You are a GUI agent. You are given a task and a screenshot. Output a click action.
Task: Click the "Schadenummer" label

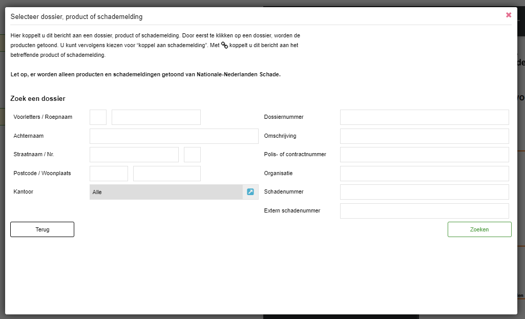click(284, 192)
